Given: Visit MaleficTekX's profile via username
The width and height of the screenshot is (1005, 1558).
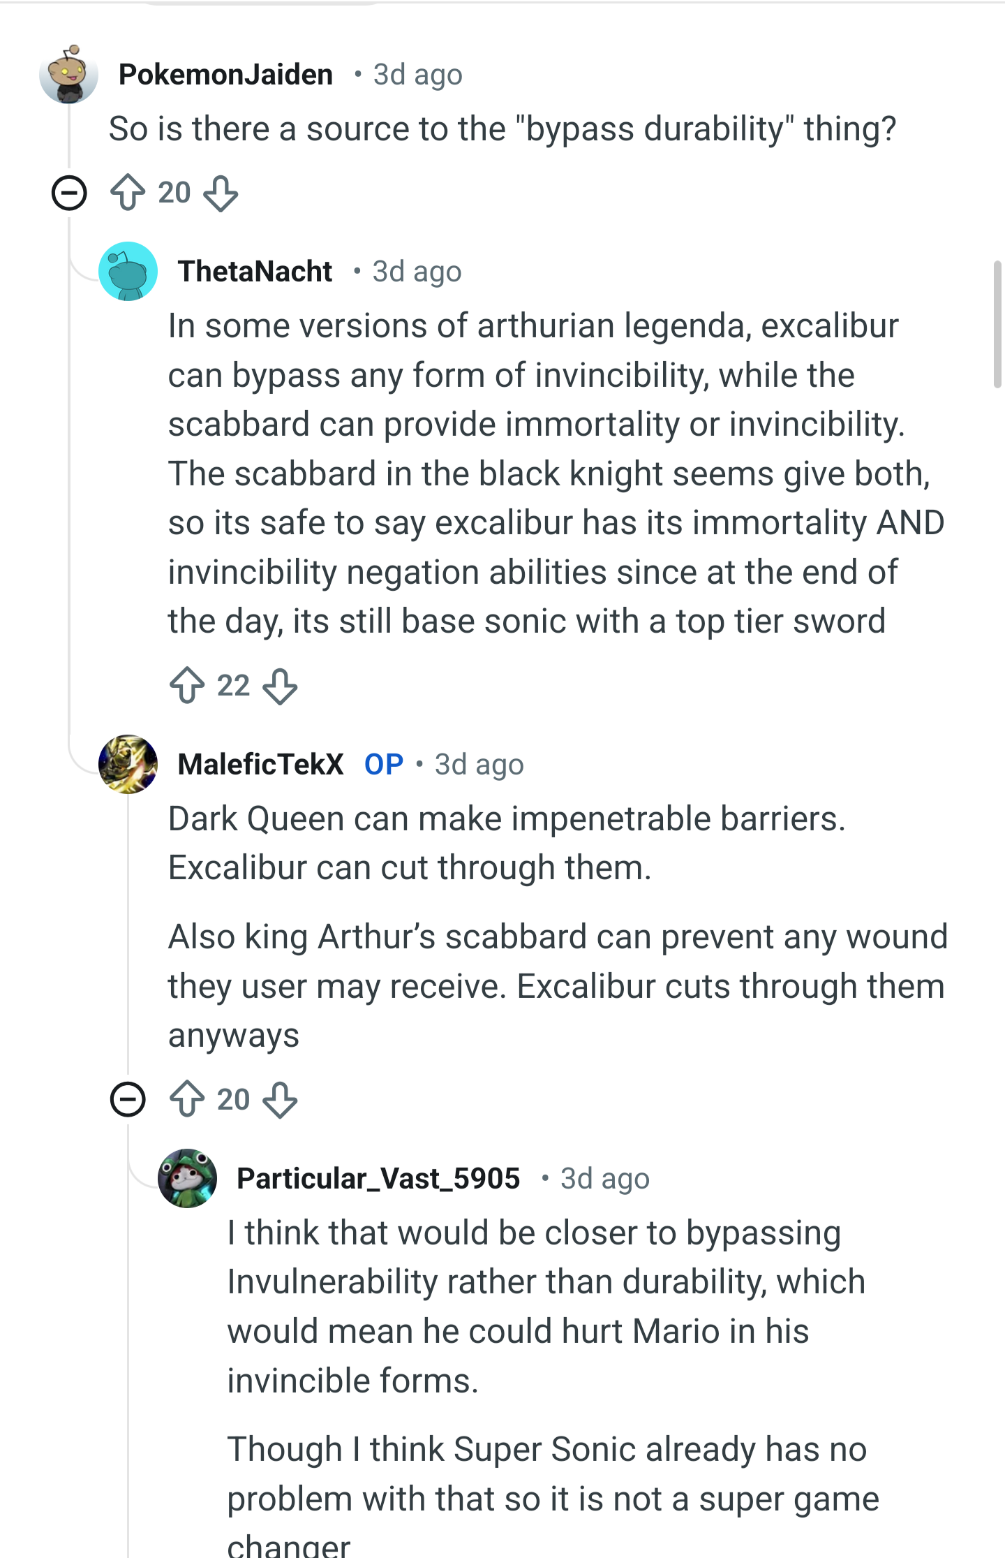Looking at the screenshot, I should [260, 765].
